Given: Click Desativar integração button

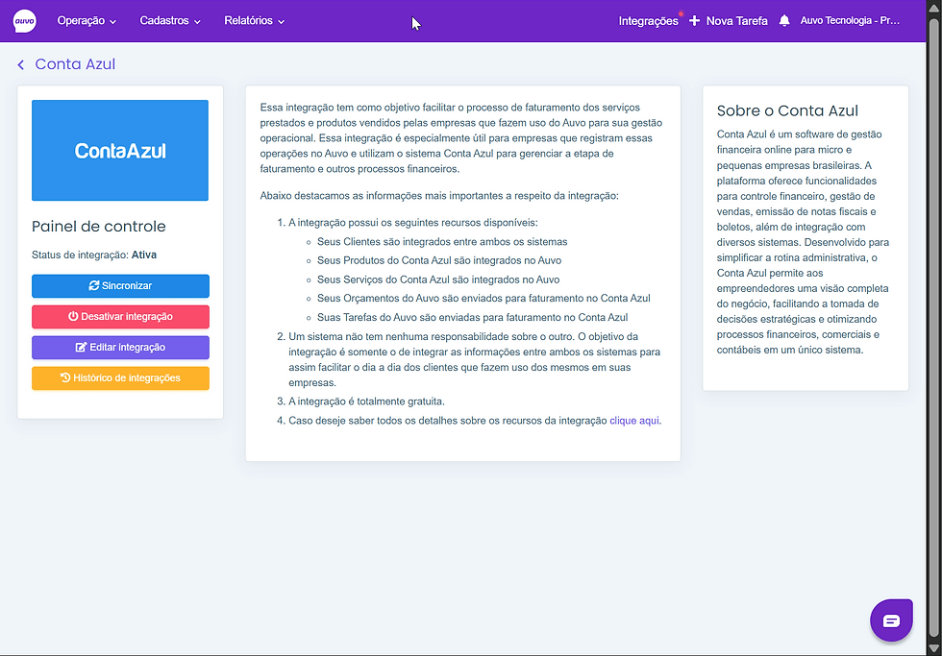Looking at the screenshot, I should pyautogui.click(x=120, y=316).
